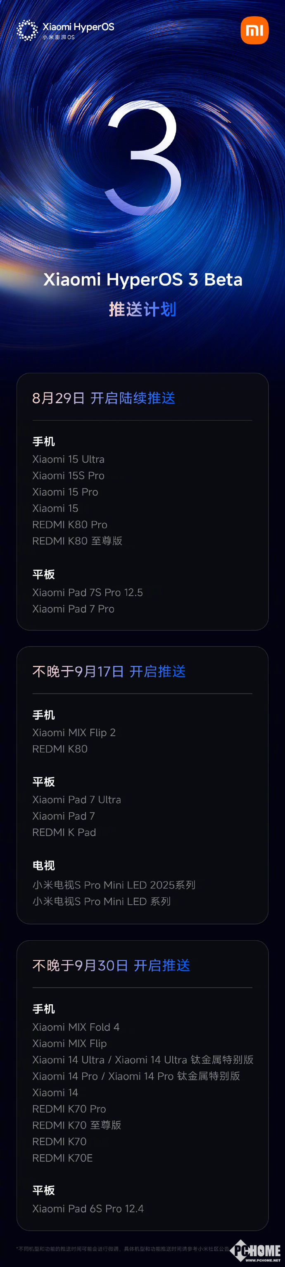Select 小米电视S Pro Mini LED 2025系列
The width and height of the screenshot is (285, 1267).
point(114,885)
